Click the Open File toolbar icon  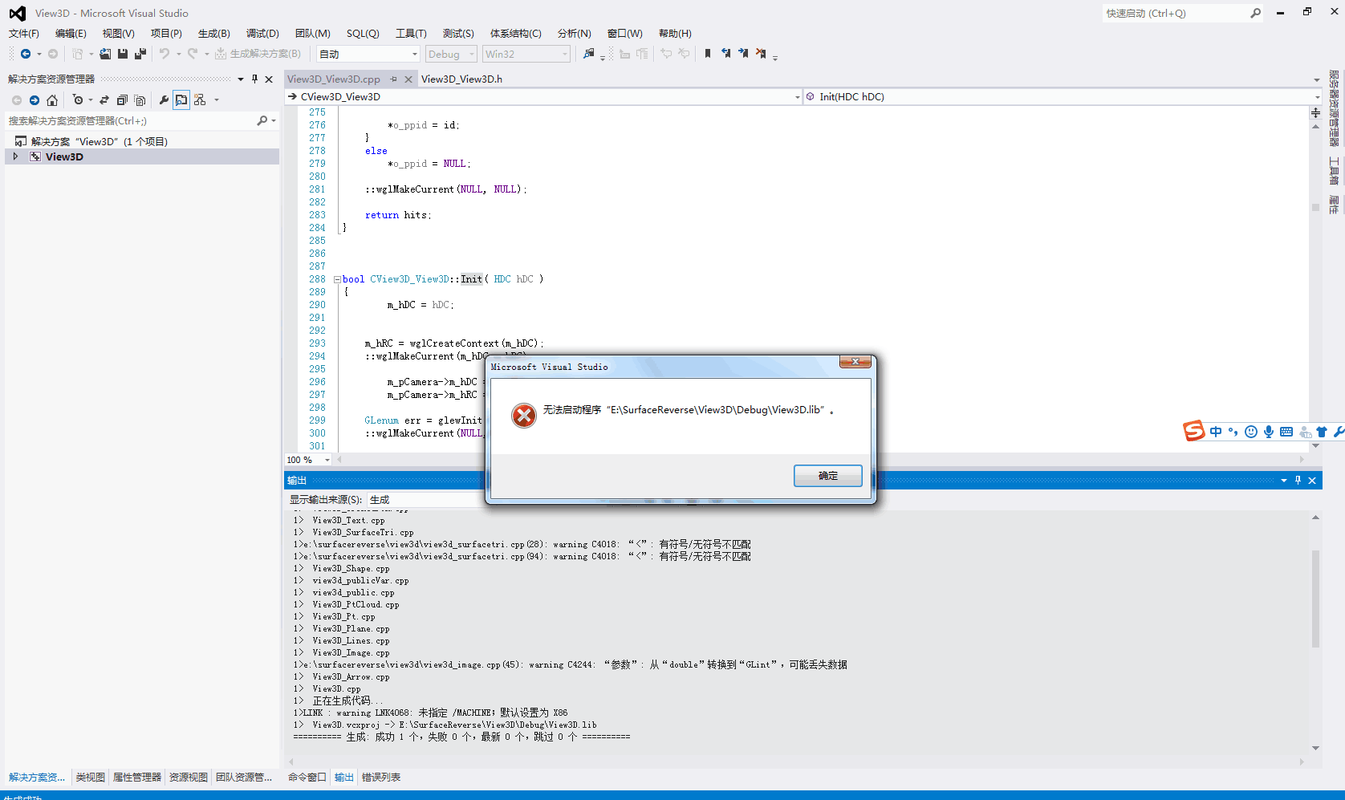click(x=105, y=54)
